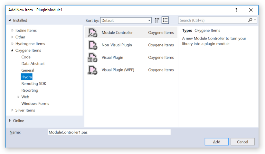Image resolution: width=265 pixels, height=154 pixels.
Task: Expand the Hydrogene Items node
Action: click(12, 44)
